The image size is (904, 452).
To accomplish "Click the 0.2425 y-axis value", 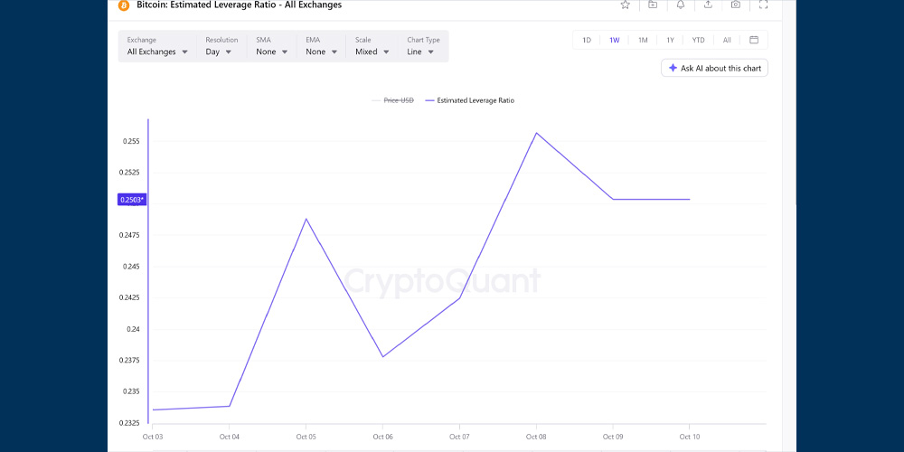I will coord(128,298).
